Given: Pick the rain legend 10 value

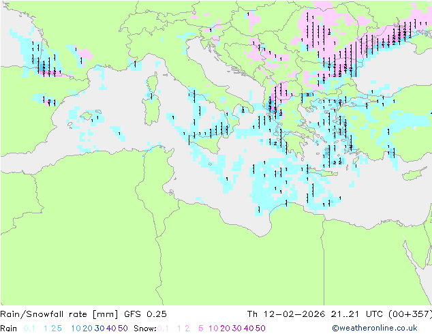Looking at the screenshot, I should tap(76, 329).
